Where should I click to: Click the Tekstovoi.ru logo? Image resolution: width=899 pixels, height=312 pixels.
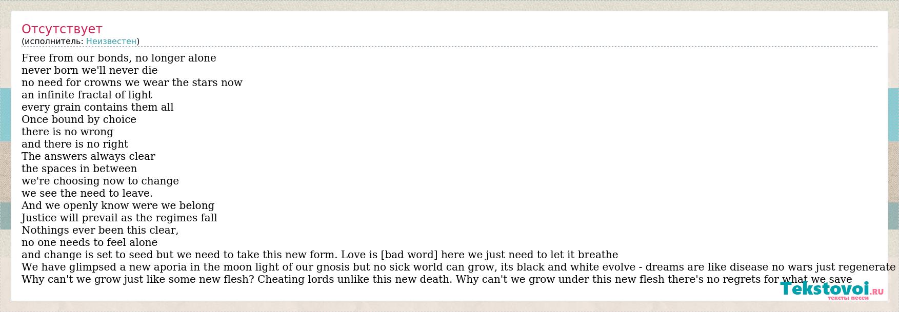(x=832, y=290)
